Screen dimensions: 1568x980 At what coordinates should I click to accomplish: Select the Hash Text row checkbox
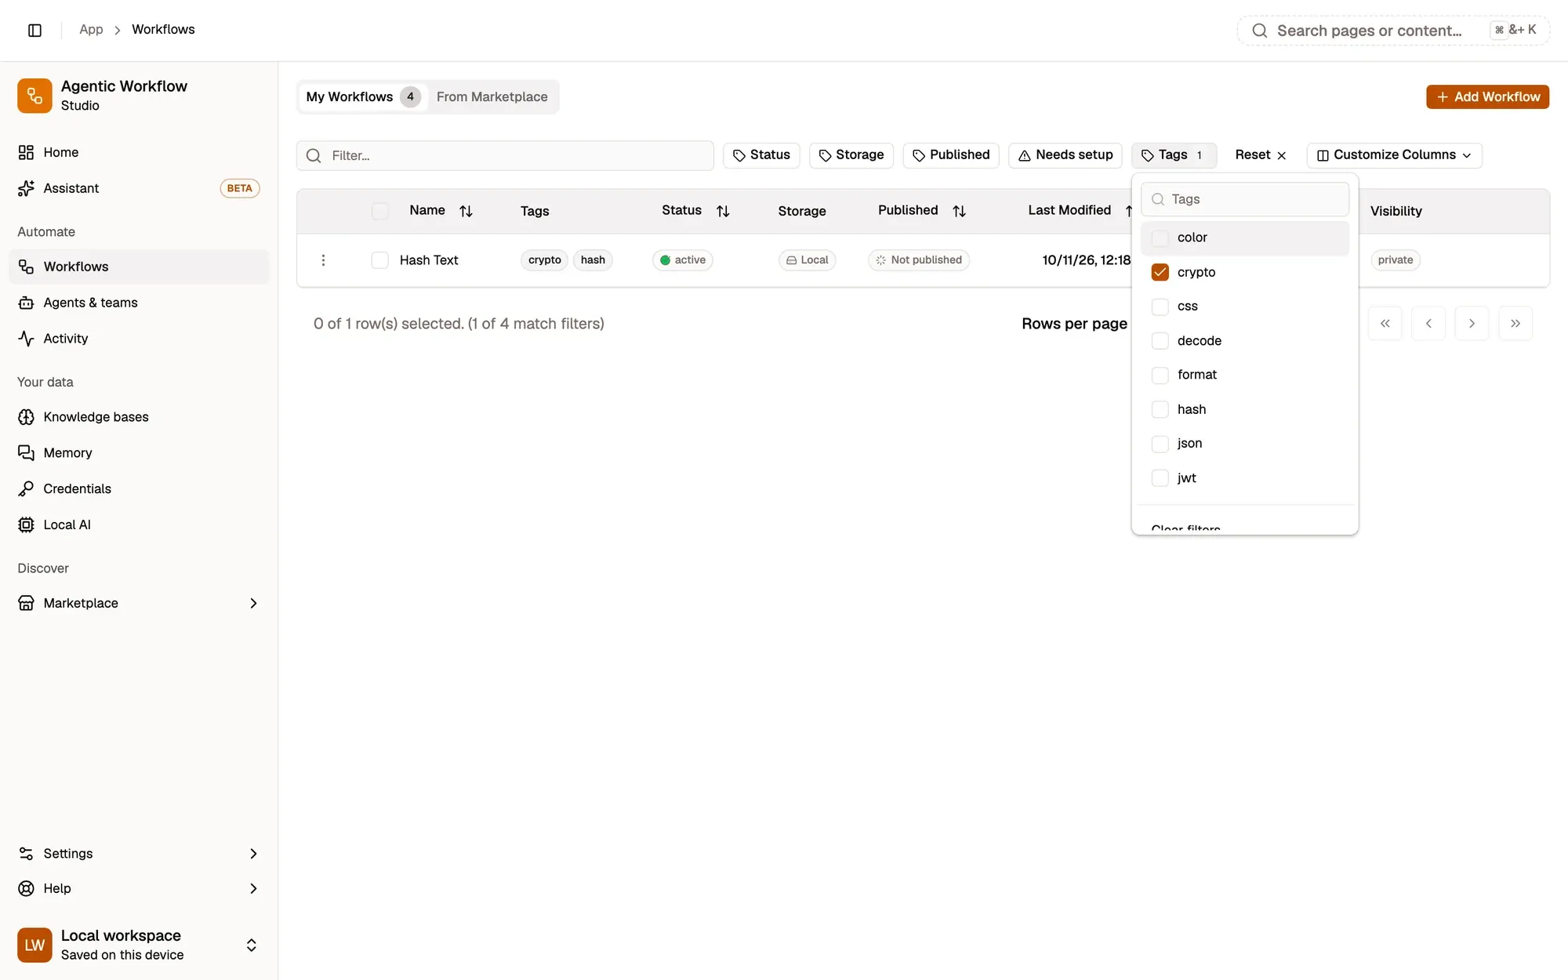click(x=380, y=260)
